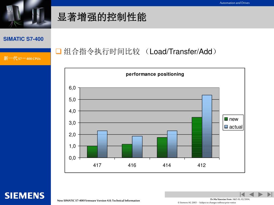Click the 414 axis label

click(x=167, y=165)
